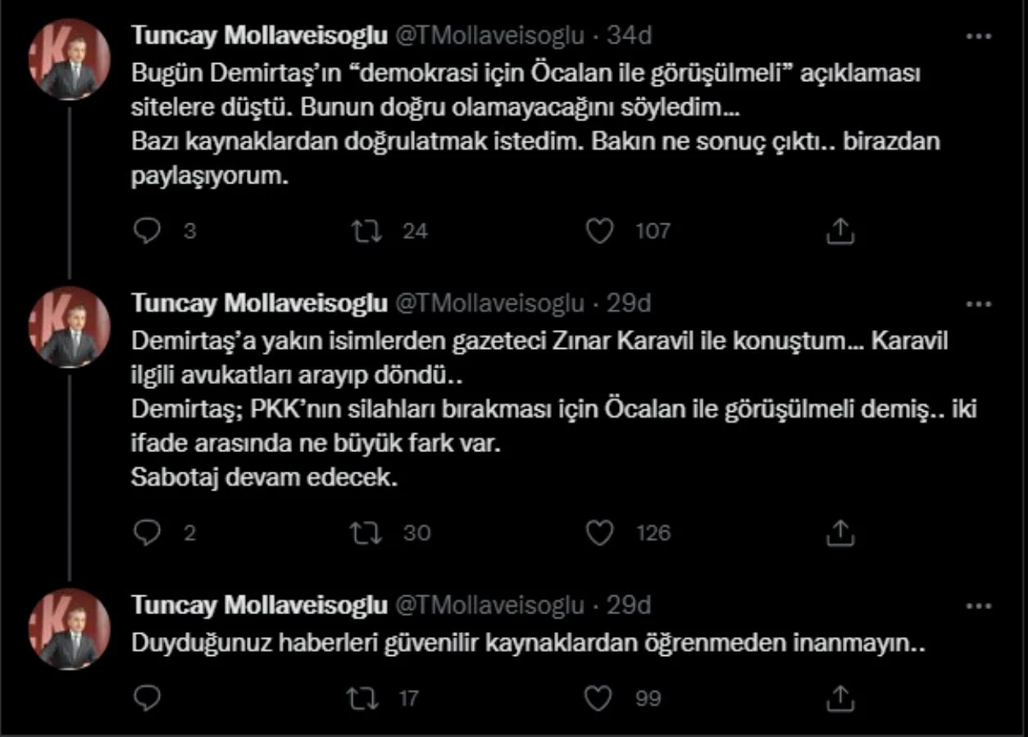Retweet the tweet with 17 retweets
This screenshot has height=737, width=1028.
coord(363,698)
